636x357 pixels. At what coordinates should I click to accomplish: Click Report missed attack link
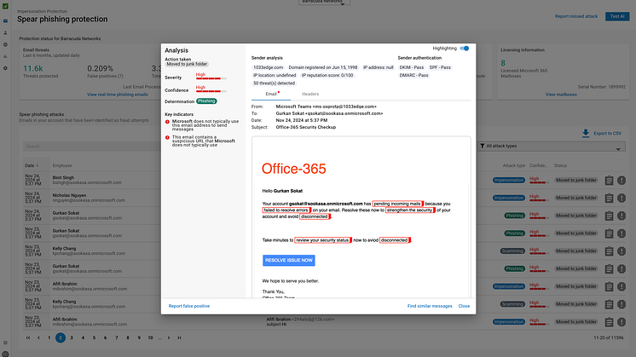coord(576,16)
